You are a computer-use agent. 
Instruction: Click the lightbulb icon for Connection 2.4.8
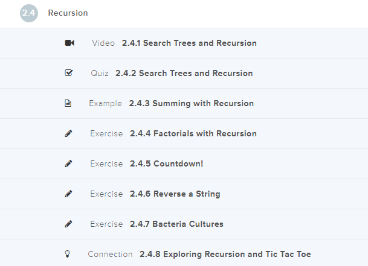(x=68, y=255)
